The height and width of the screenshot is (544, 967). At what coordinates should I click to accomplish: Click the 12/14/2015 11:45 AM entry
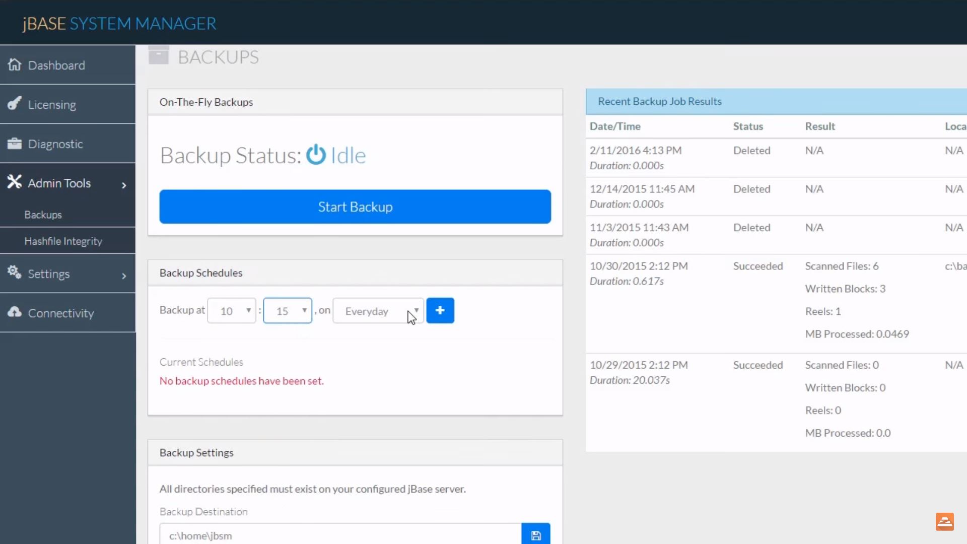tap(642, 189)
